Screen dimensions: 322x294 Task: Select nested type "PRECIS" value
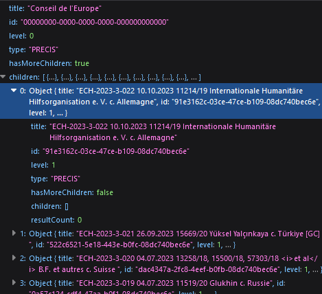click(x=65, y=179)
